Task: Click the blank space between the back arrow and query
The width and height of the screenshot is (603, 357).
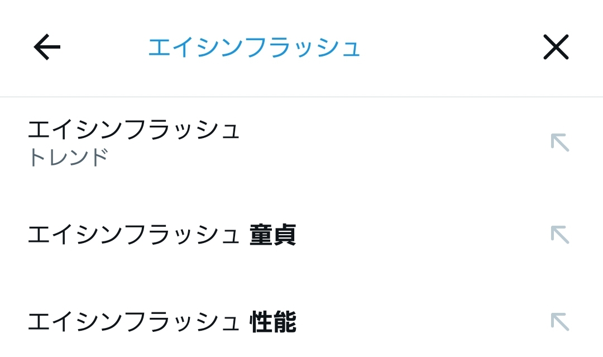Action: tap(103, 47)
